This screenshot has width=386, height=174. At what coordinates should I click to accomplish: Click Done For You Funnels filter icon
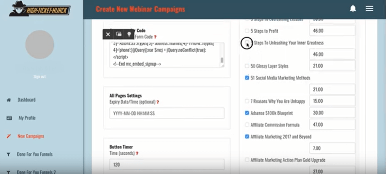coord(9,154)
